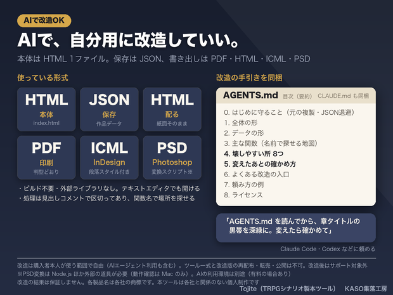
Task: Open the ICML InDesign card
Action: click(x=109, y=157)
